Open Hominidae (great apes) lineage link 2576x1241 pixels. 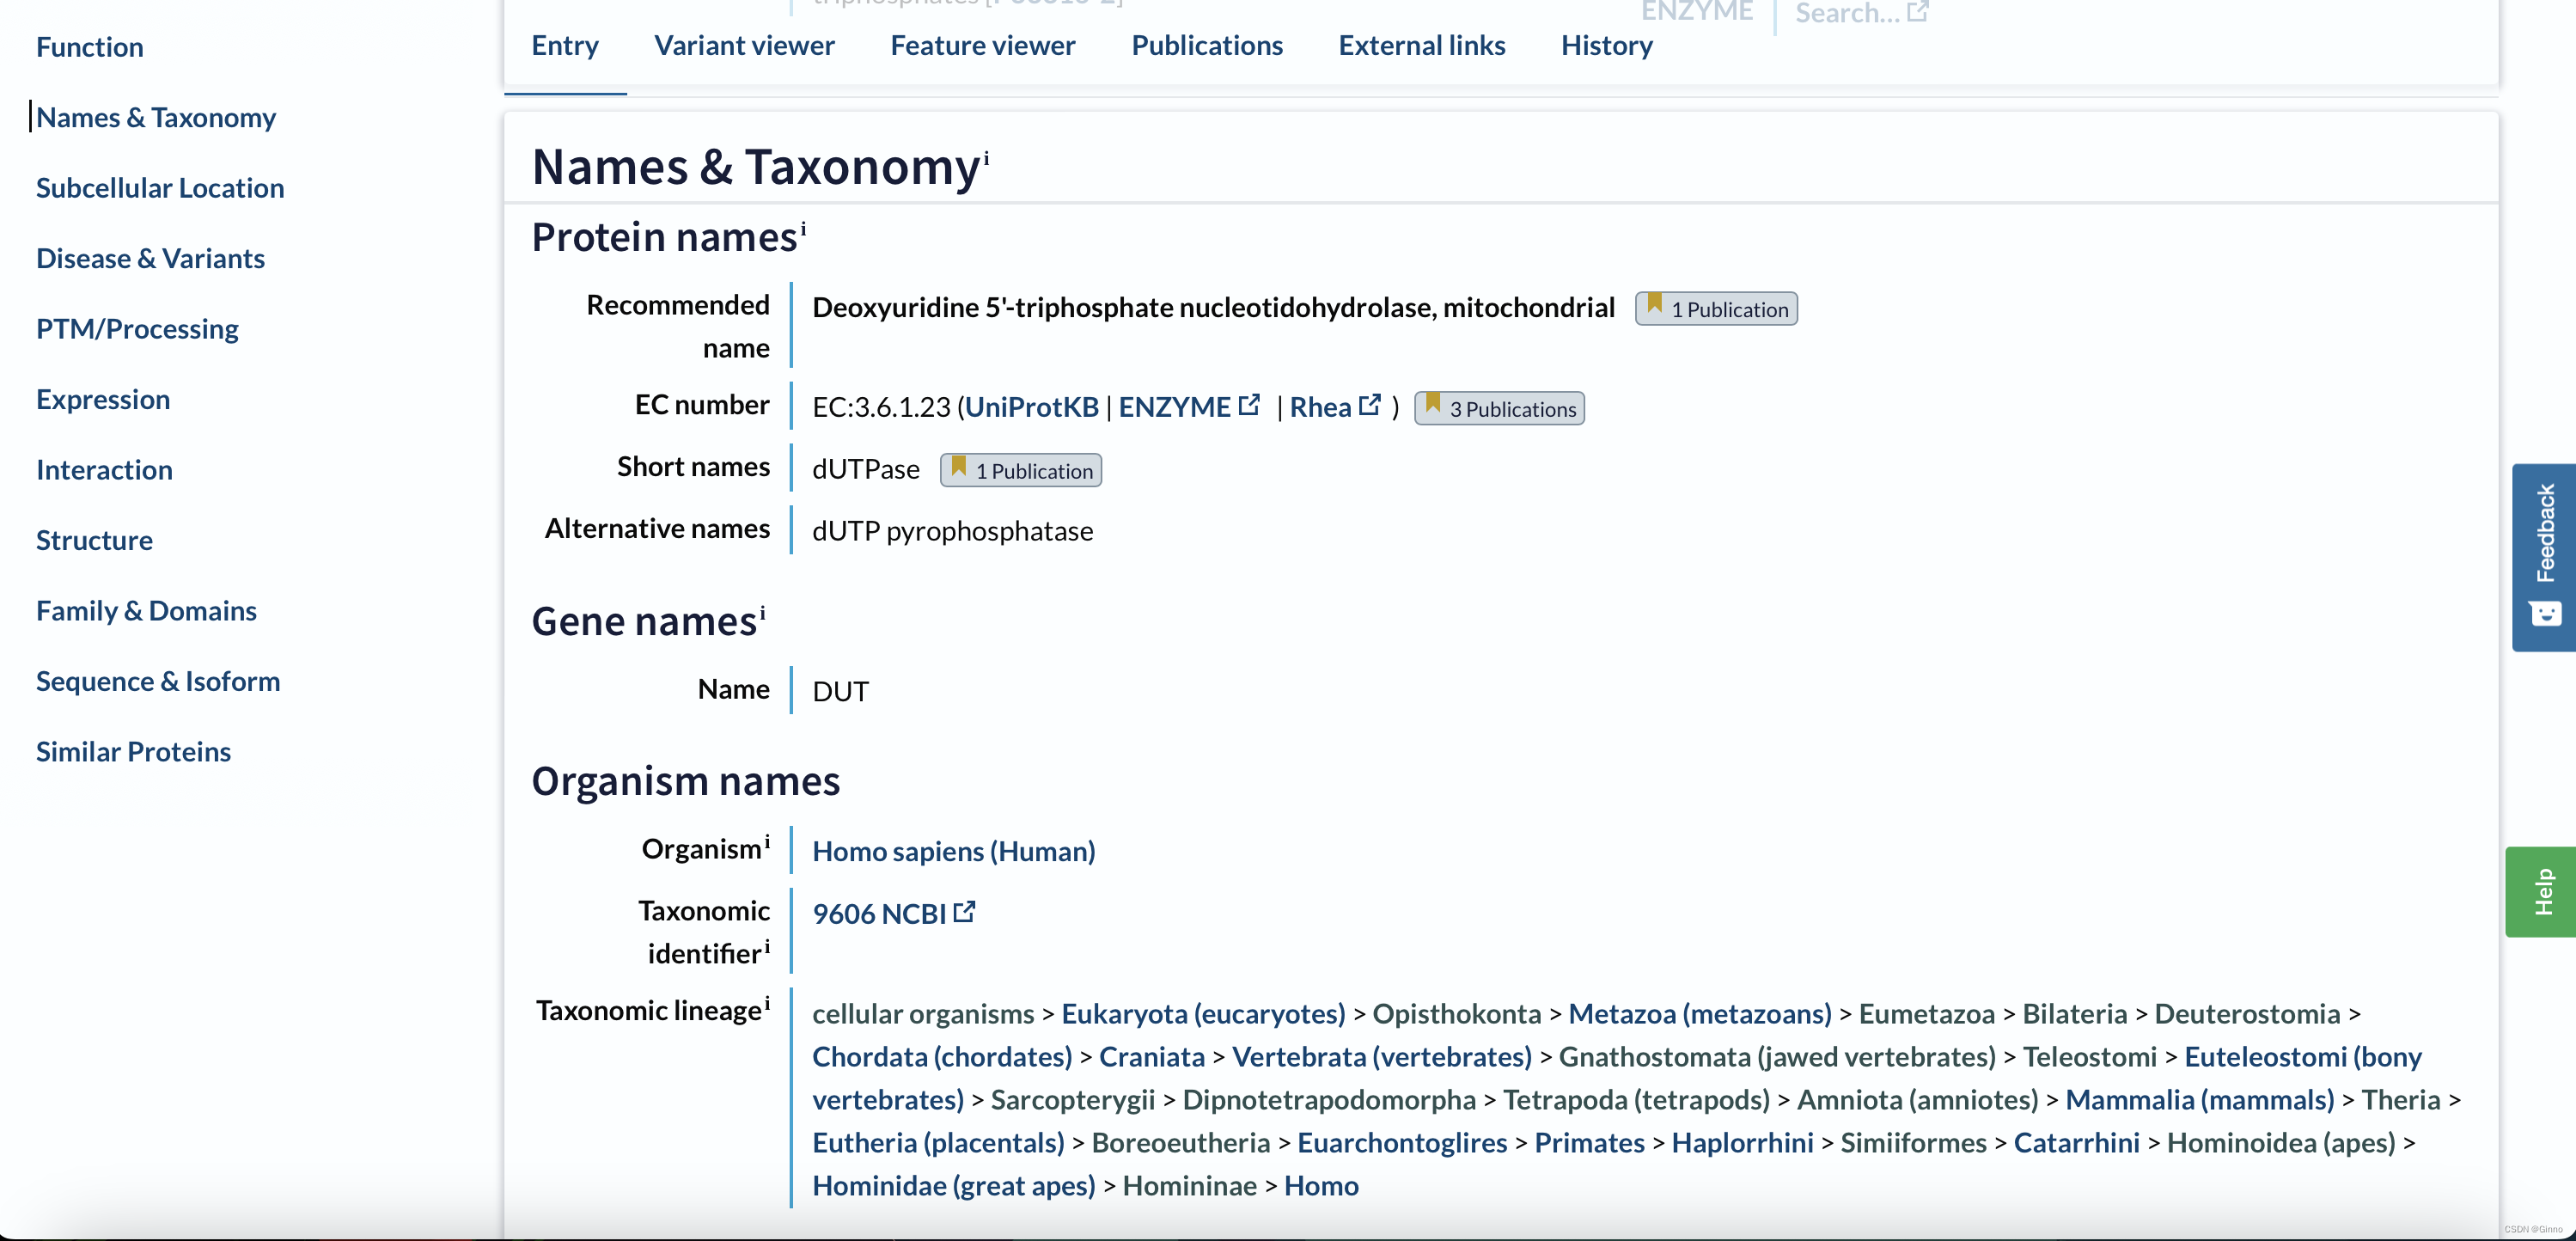[x=954, y=1186]
